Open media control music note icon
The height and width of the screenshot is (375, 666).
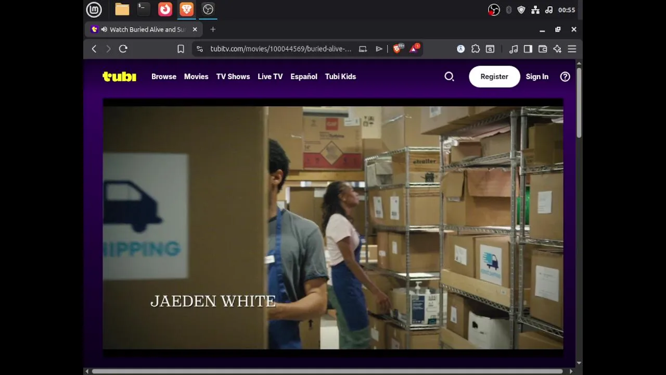(x=514, y=49)
